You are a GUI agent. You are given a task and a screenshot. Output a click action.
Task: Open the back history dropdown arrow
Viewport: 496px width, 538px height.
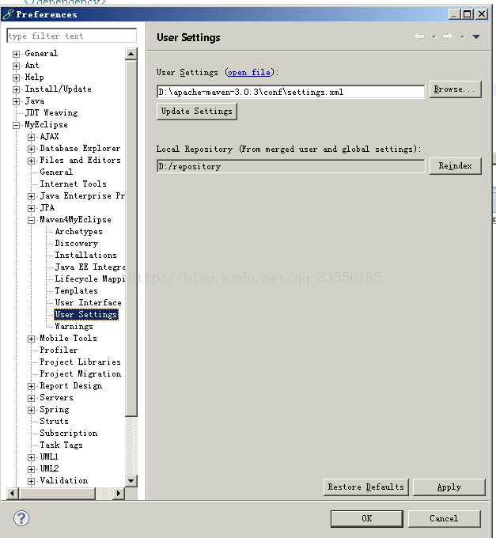434,36
